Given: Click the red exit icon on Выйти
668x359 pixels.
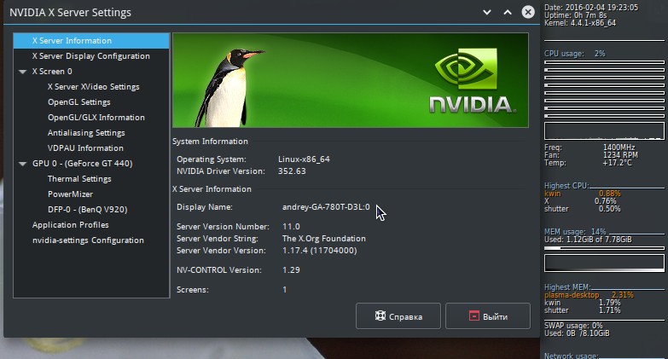Looking at the screenshot, I should coord(473,316).
